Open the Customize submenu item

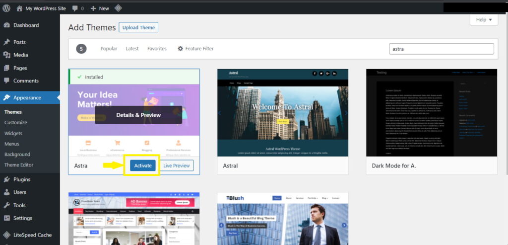[x=15, y=123]
